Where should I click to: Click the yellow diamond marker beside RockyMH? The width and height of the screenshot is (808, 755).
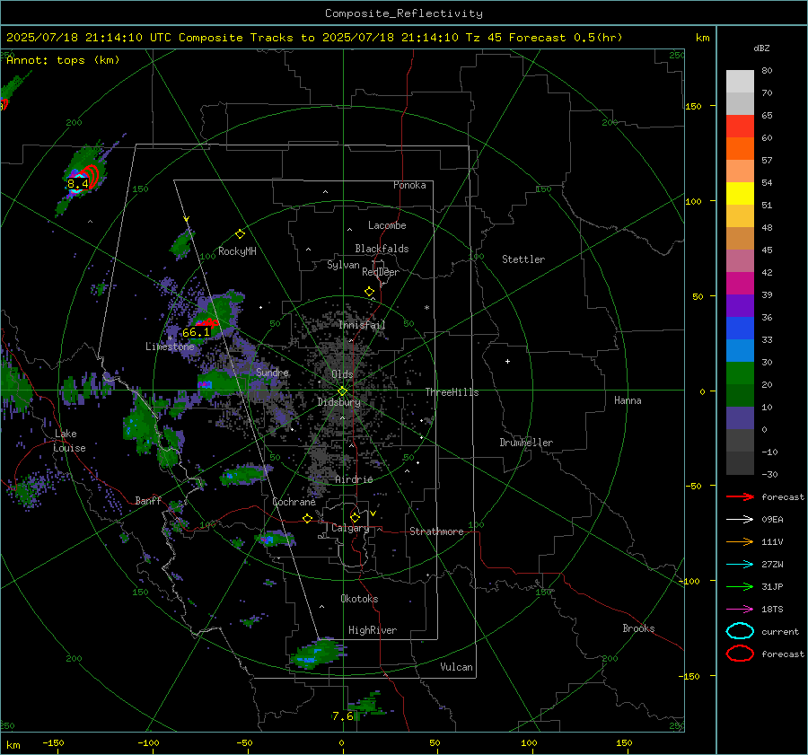(x=240, y=234)
